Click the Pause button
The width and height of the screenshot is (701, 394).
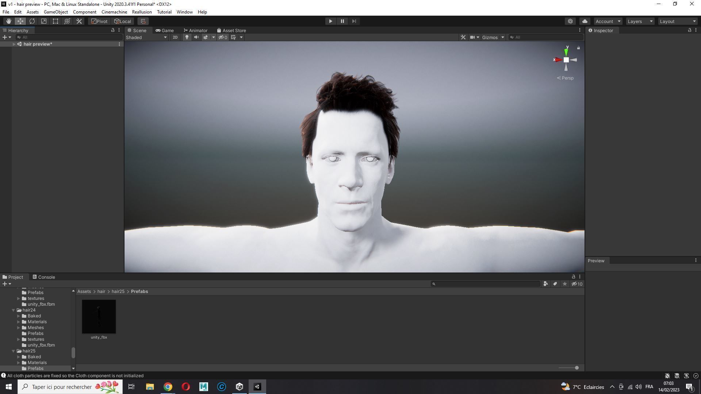tap(342, 21)
